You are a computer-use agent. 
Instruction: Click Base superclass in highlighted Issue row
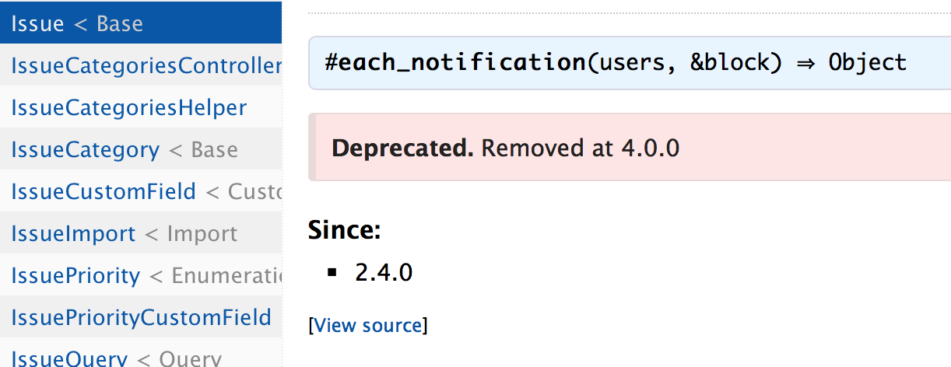[x=120, y=23]
